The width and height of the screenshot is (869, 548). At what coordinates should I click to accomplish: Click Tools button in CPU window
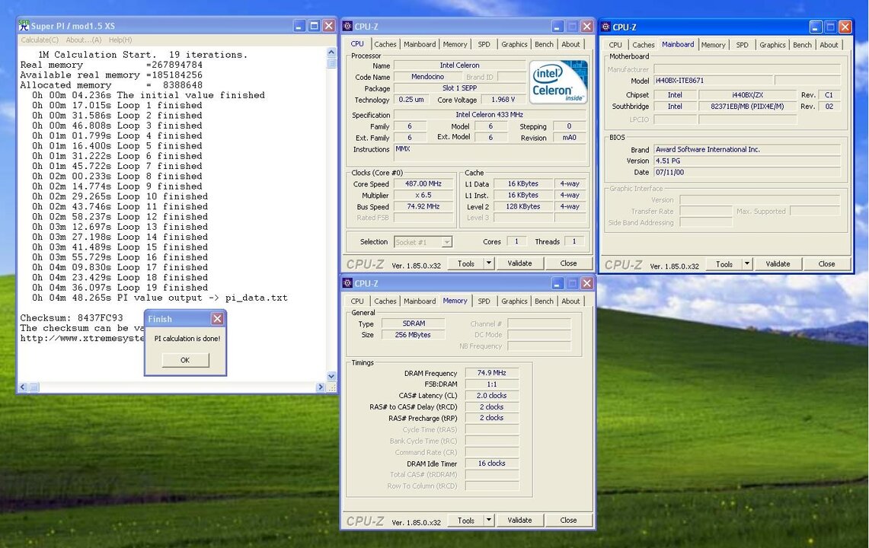pyautogui.click(x=465, y=264)
